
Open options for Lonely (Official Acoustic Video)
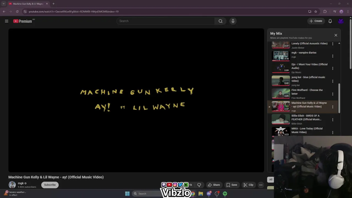pyautogui.click(x=332, y=44)
